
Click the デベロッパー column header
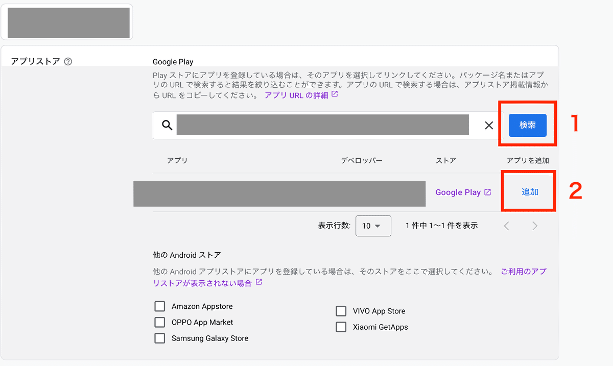point(362,160)
